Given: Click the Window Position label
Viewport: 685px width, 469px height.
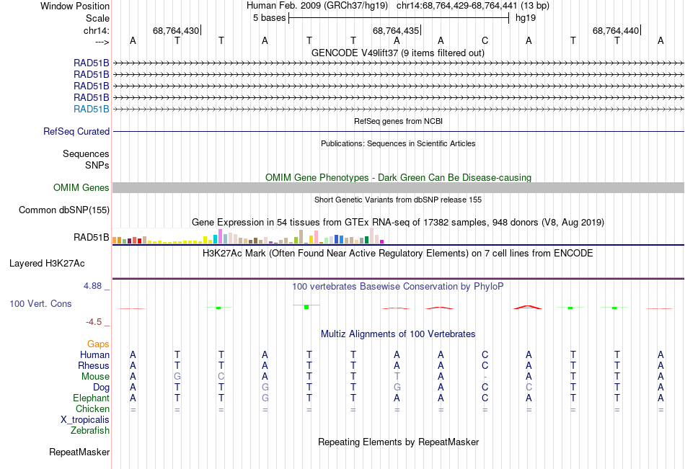Looking at the screenshot, I should point(75,6).
